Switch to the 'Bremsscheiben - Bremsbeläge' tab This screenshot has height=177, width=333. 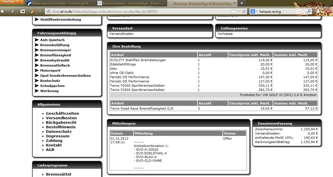(130, 3)
